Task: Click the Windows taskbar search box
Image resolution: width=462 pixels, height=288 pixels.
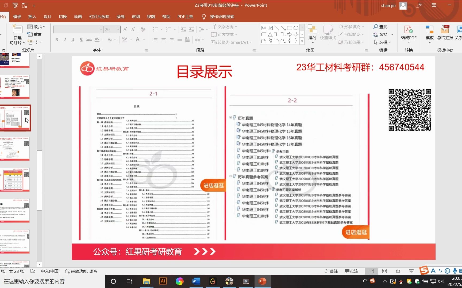Action: tap(52, 281)
